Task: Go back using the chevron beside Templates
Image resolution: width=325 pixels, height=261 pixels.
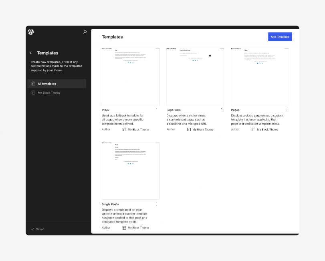Action: pyautogui.click(x=31, y=53)
